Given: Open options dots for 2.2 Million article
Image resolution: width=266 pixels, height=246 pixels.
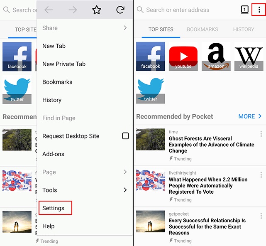Looking at the screenshot, I should 261,175.
